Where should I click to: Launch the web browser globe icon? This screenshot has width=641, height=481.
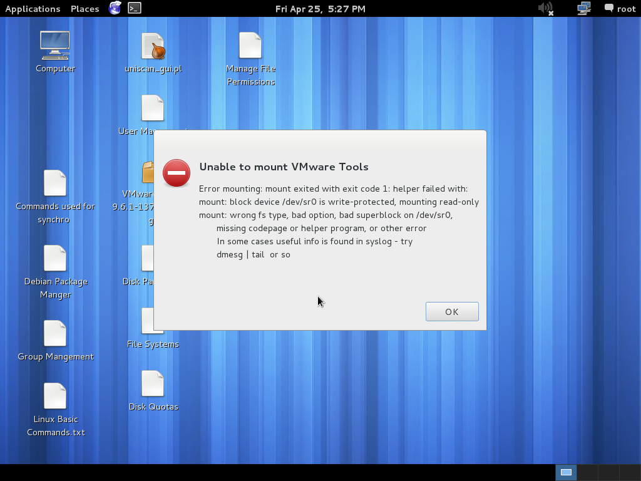(x=115, y=8)
